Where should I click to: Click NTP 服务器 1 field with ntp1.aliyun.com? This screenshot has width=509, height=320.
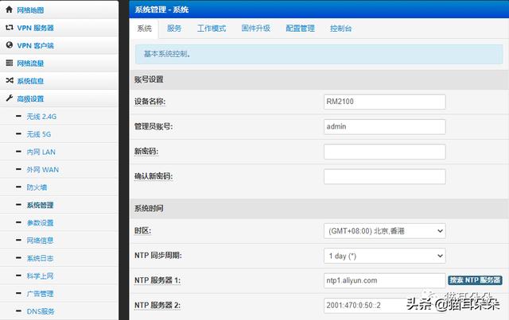385,280
